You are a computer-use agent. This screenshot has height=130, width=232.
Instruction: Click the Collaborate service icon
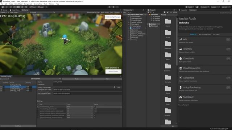coord(181,78)
